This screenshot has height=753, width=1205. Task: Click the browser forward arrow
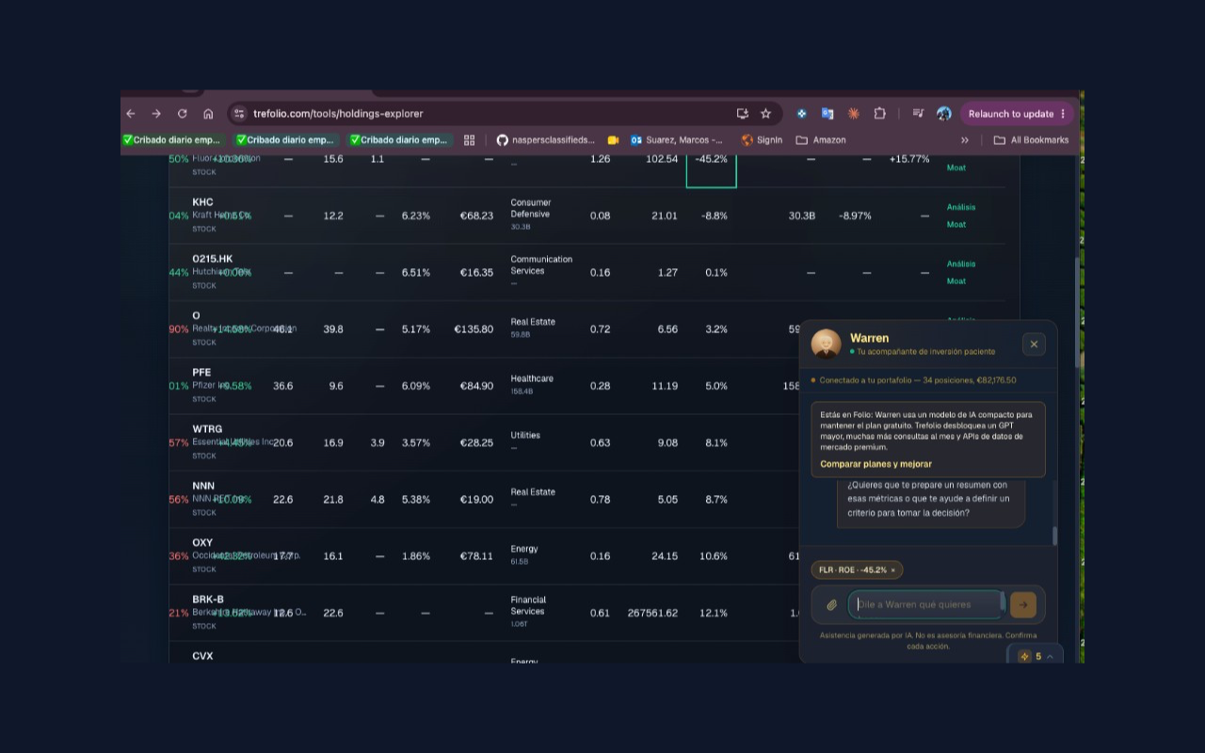coord(156,114)
